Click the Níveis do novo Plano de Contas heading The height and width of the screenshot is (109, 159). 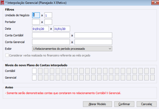click(36, 65)
